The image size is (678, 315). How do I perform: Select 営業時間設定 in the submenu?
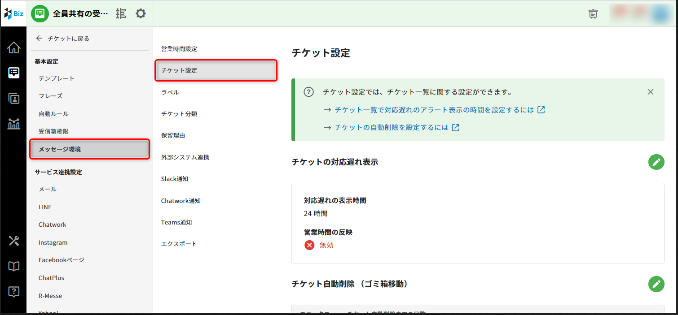pyautogui.click(x=179, y=49)
